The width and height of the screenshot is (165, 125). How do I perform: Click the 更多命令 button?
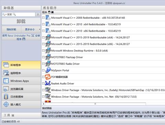(x=30, y=30)
